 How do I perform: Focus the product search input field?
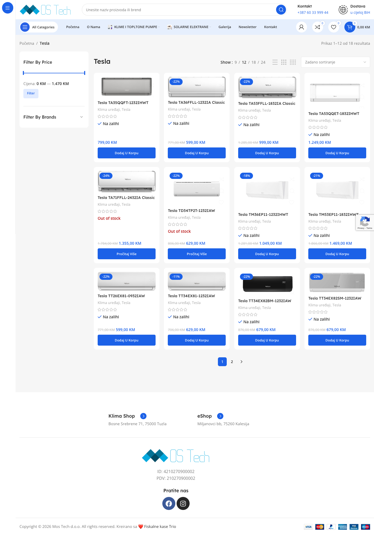[x=179, y=10]
